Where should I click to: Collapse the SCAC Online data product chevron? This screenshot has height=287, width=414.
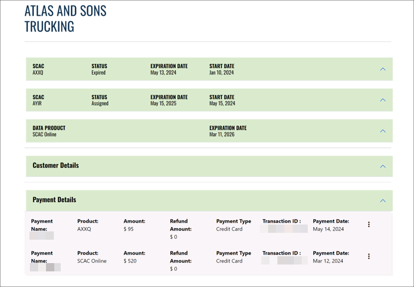tap(383, 131)
